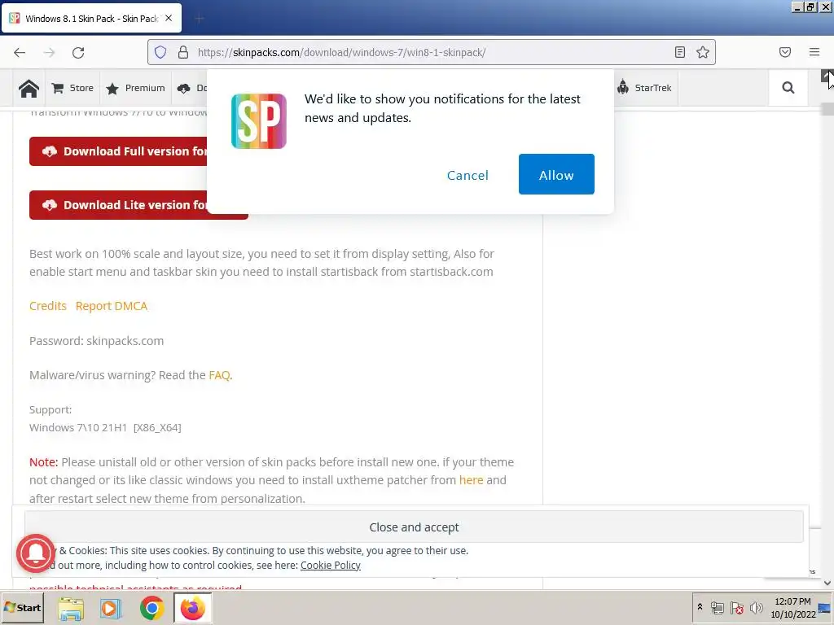Open Google Chrome from the taskbar

pyautogui.click(x=151, y=607)
